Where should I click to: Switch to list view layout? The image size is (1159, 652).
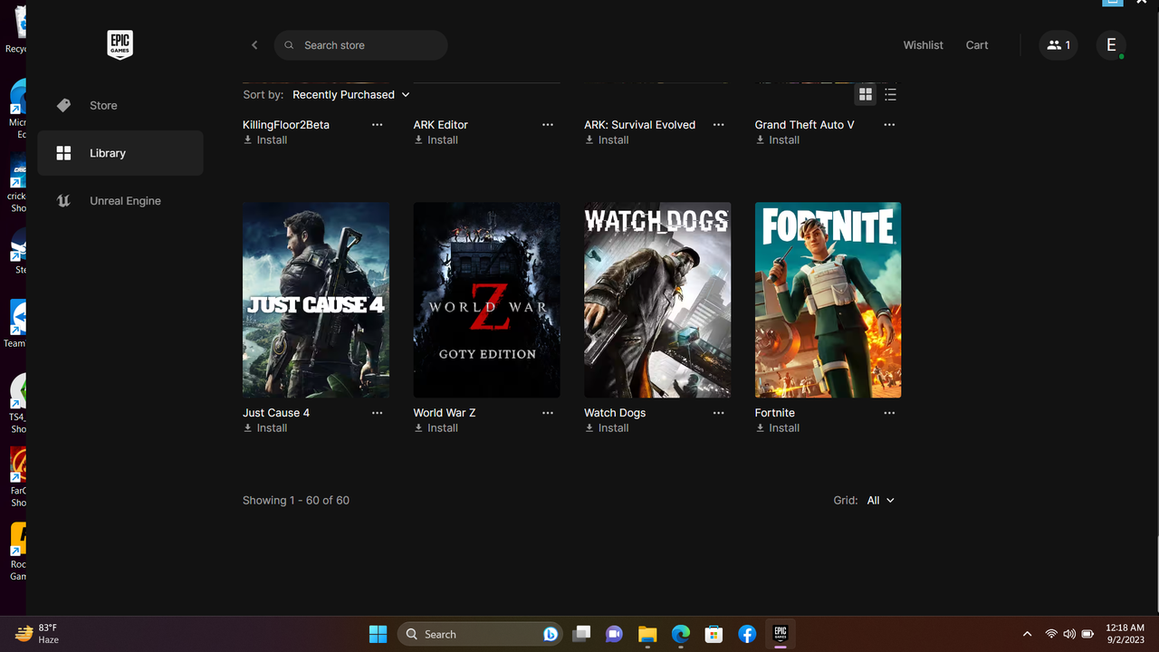[890, 94]
